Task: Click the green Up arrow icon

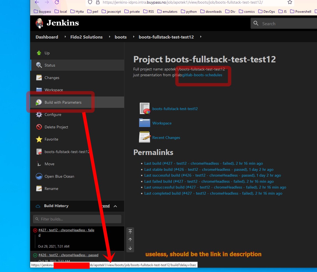Action: coord(39,53)
